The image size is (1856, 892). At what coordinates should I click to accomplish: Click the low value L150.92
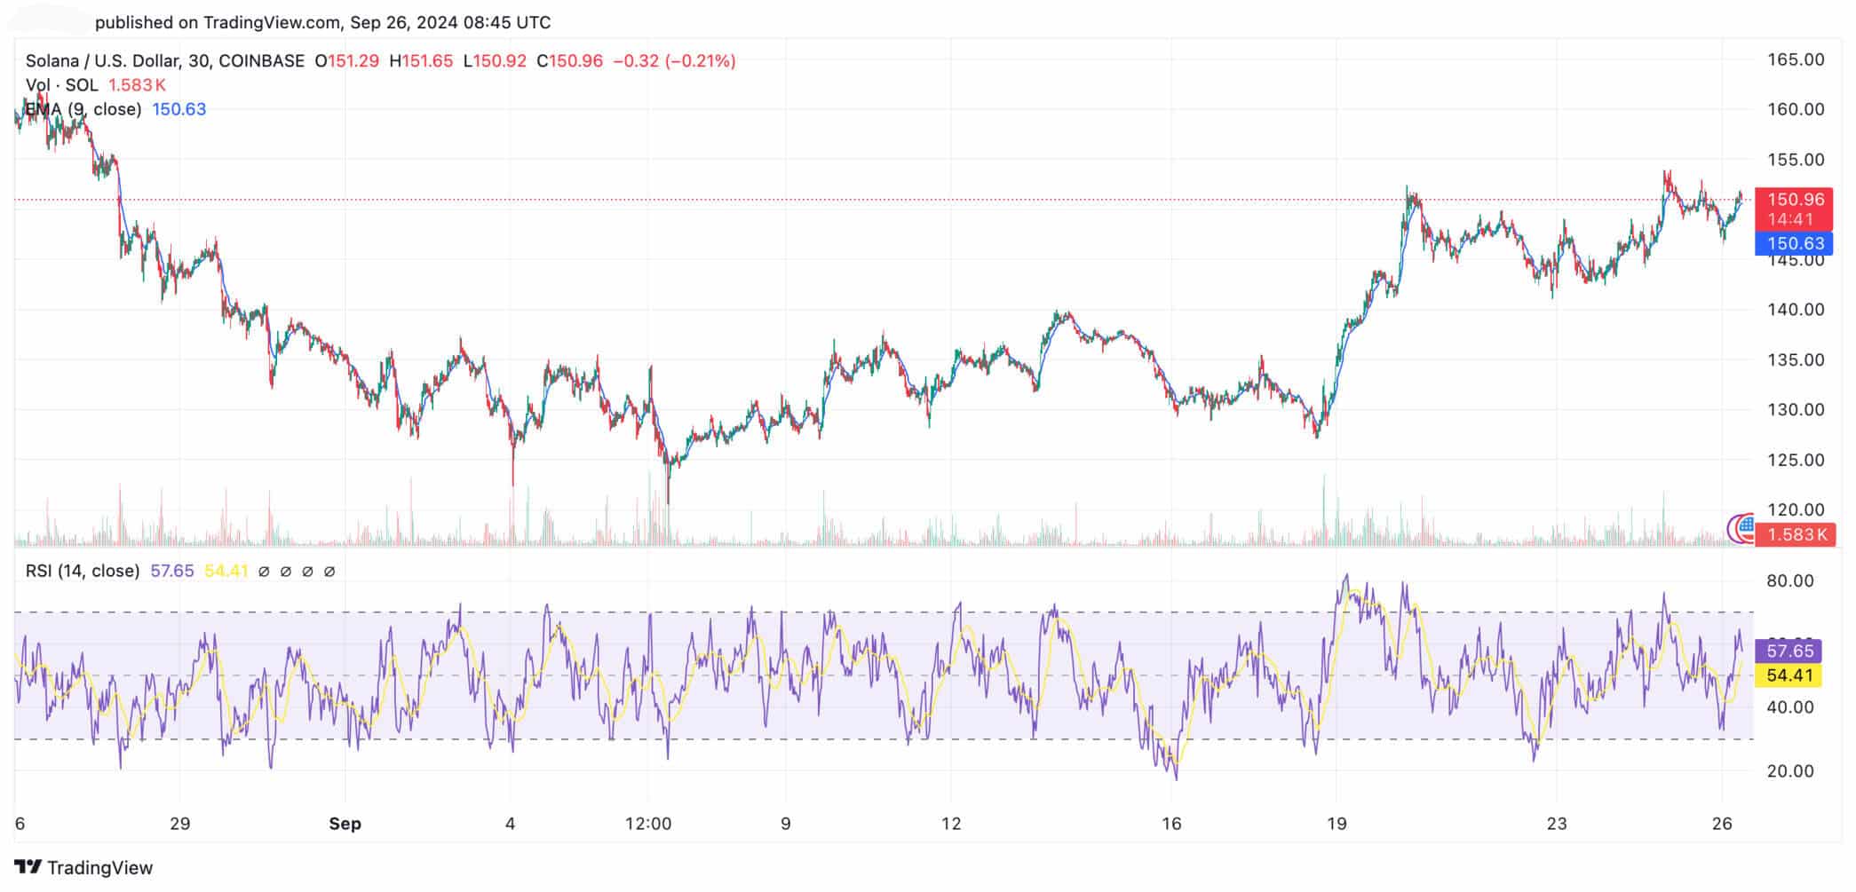pos(495,61)
